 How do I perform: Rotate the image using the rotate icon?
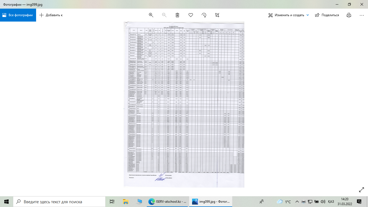tap(204, 15)
